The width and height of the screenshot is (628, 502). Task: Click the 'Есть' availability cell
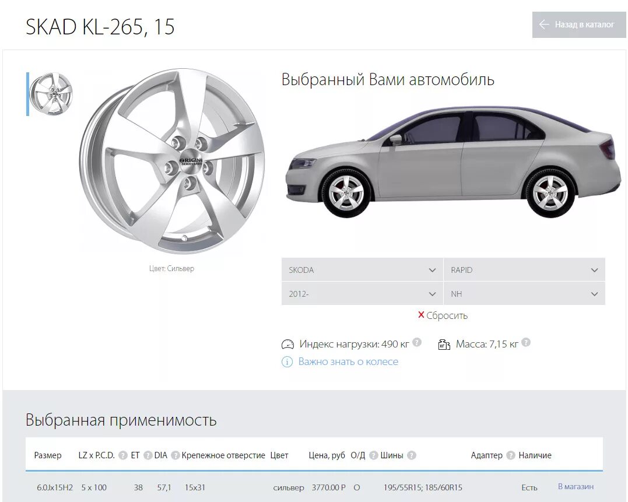(529, 487)
